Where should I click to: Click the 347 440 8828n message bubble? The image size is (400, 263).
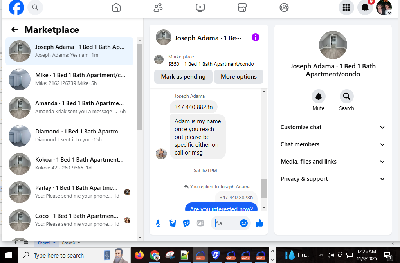(x=193, y=107)
